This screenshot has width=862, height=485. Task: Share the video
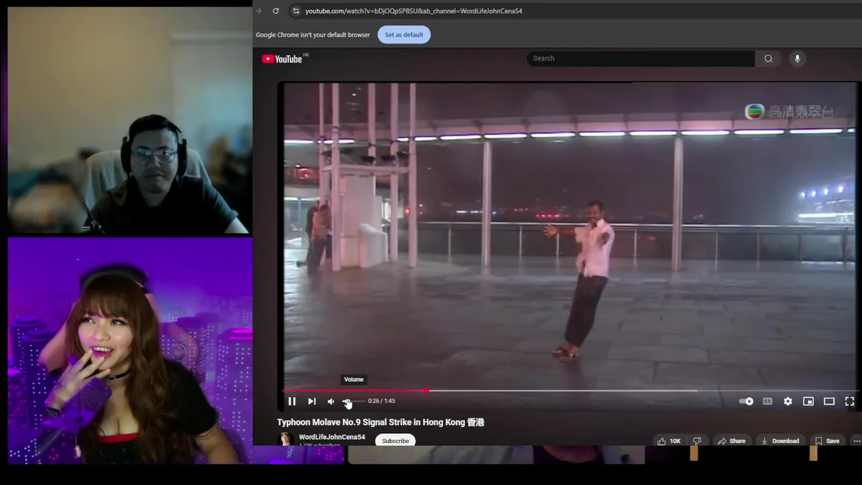pos(731,441)
